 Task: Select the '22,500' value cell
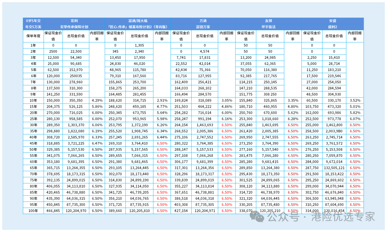(x=76, y=51)
